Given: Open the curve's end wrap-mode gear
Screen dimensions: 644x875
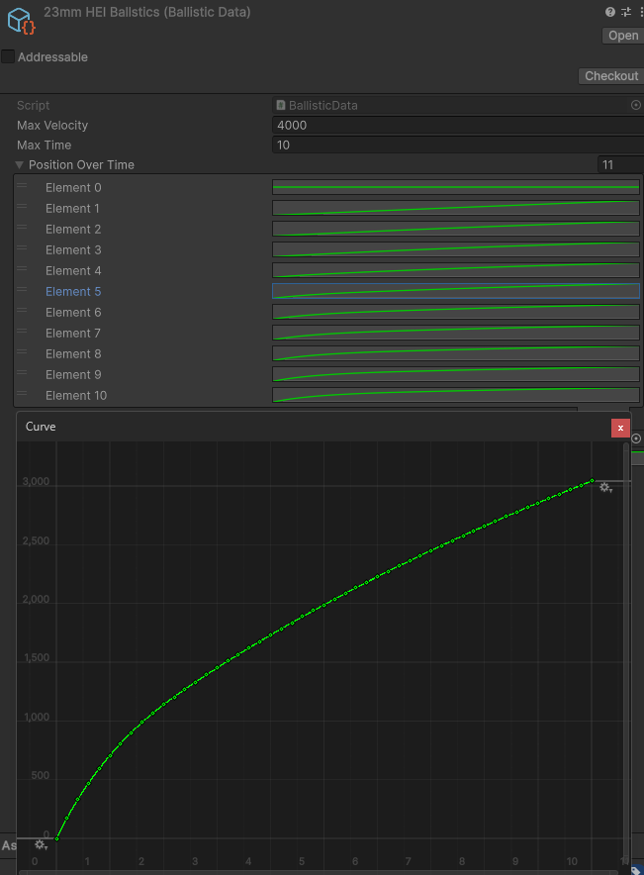Looking at the screenshot, I should pyautogui.click(x=605, y=488).
